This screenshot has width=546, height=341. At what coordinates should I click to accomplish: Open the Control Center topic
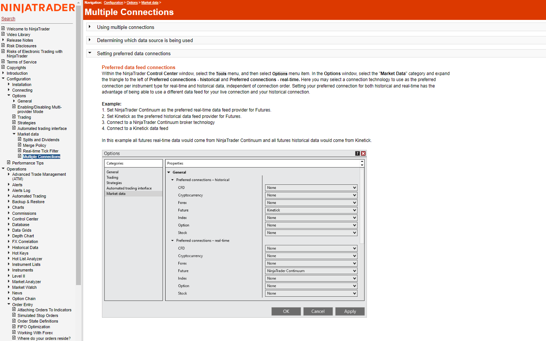(25, 219)
